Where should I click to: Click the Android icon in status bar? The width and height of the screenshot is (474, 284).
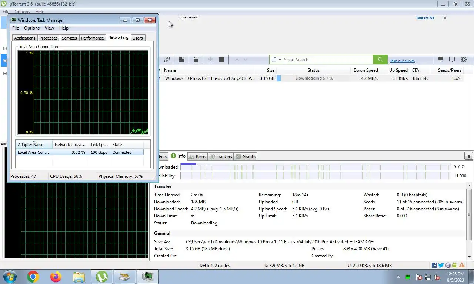tap(455, 265)
